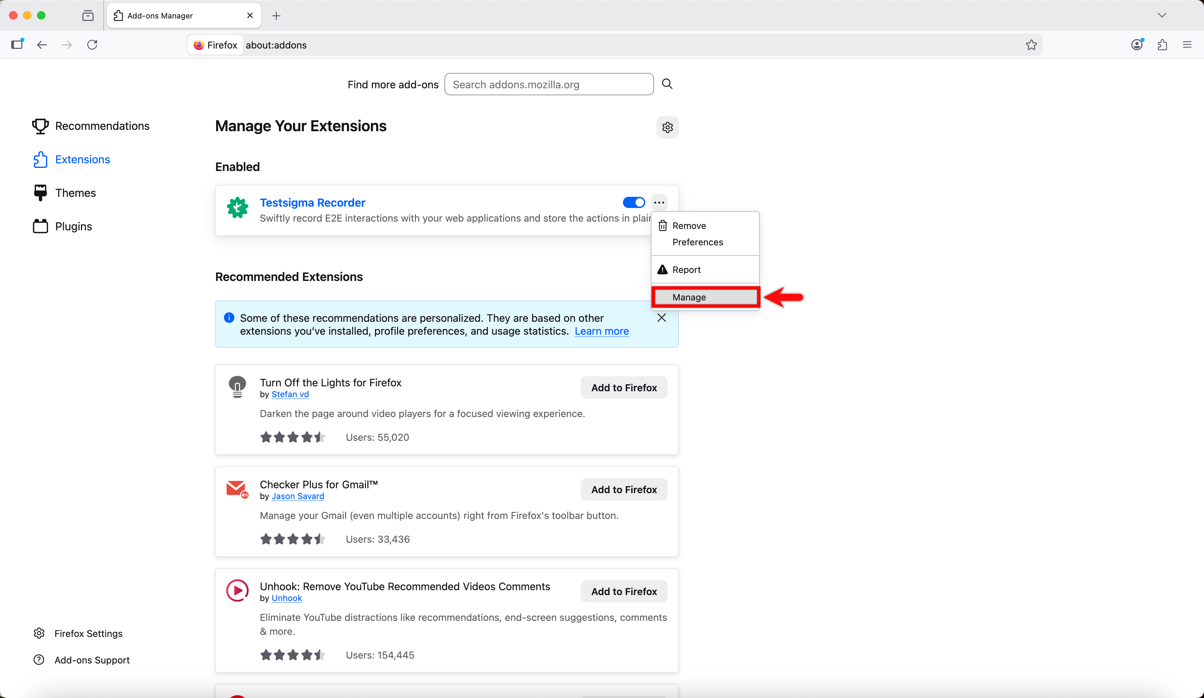Click the Unhook play-circle icon
The height and width of the screenshot is (698, 1204).
(x=237, y=591)
